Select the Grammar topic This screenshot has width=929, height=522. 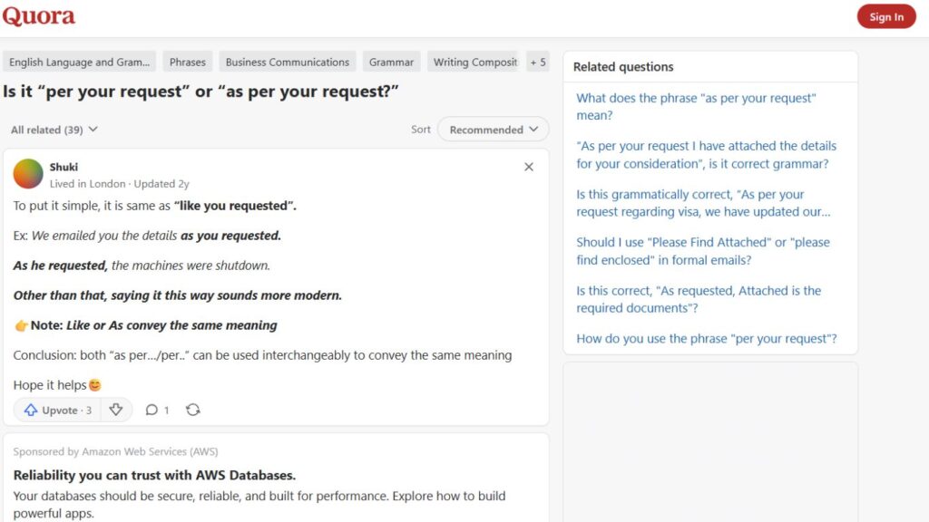tap(391, 62)
